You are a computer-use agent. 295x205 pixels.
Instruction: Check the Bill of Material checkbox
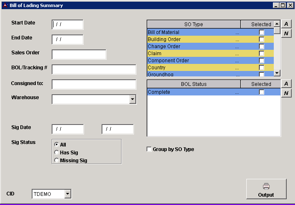click(x=261, y=32)
